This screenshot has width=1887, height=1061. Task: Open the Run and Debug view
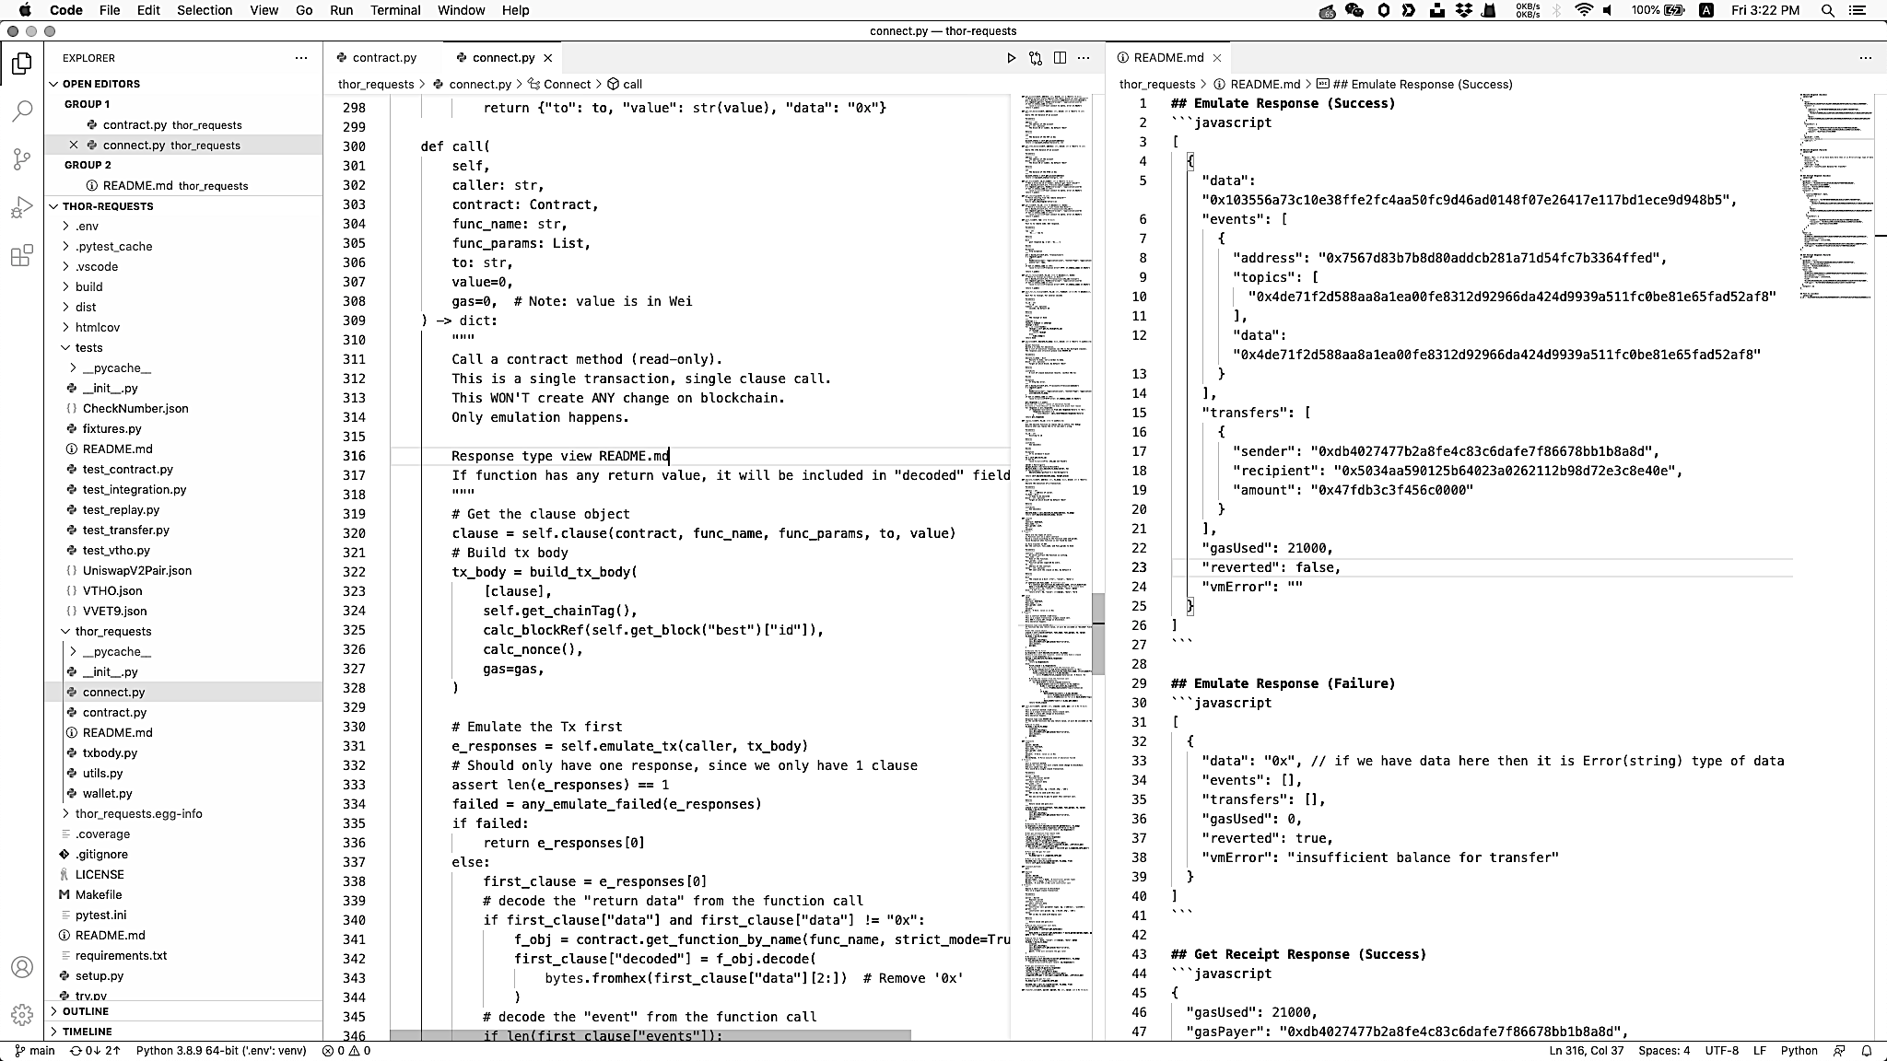point(22,207)
